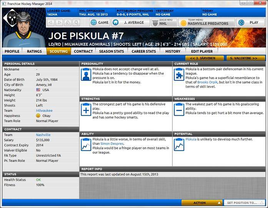The height and width of the screenshot is (208, 268).
Task: Click the LOADED GAME 162HA label
Action: click(x=58, y=13)
